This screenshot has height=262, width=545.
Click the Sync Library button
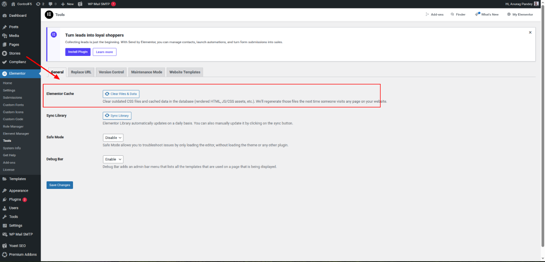tap(117, 115)
